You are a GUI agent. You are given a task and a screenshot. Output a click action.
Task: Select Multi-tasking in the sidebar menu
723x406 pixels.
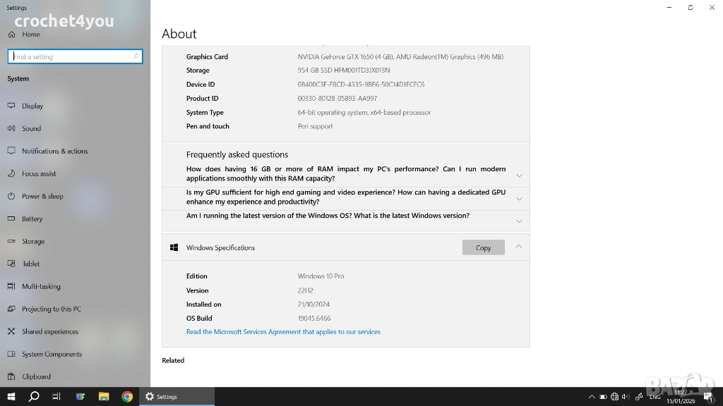pyautogui.click(x=41, y=286)
